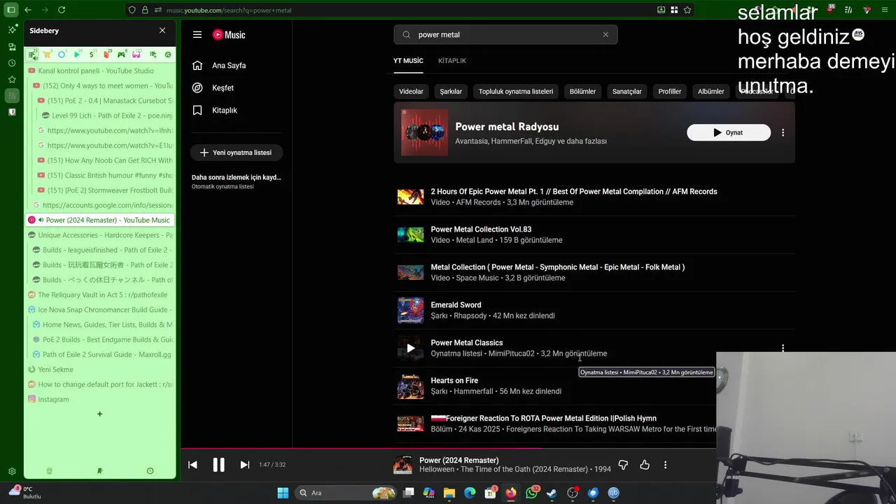Open the audible tabs panel in Sidebery

[x=32, y=55]
